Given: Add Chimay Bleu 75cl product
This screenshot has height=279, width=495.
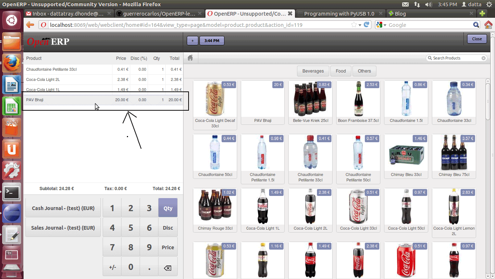Looking at the screenshot, I should tap(454, 156).
